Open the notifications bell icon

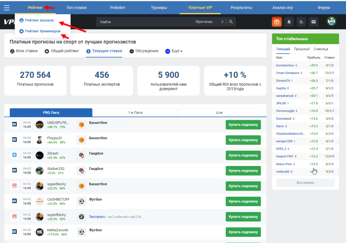288,22
